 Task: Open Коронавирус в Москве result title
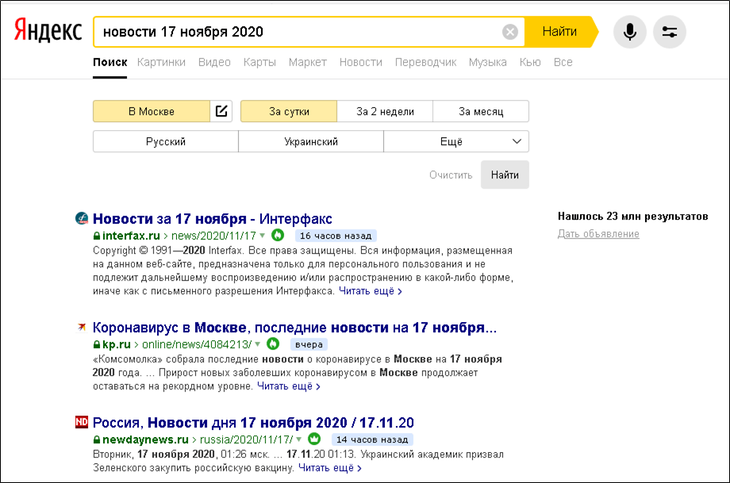click(294, 328)
